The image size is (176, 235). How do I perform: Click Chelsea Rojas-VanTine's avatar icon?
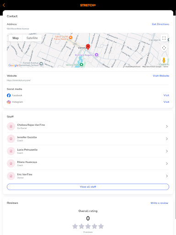pos(11,126)
